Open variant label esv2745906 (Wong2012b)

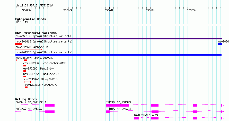(32, 47)
